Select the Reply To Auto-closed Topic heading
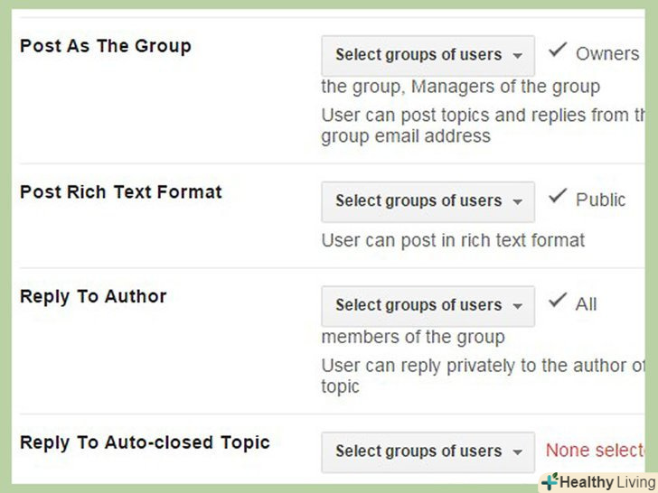 click(145, 442)
